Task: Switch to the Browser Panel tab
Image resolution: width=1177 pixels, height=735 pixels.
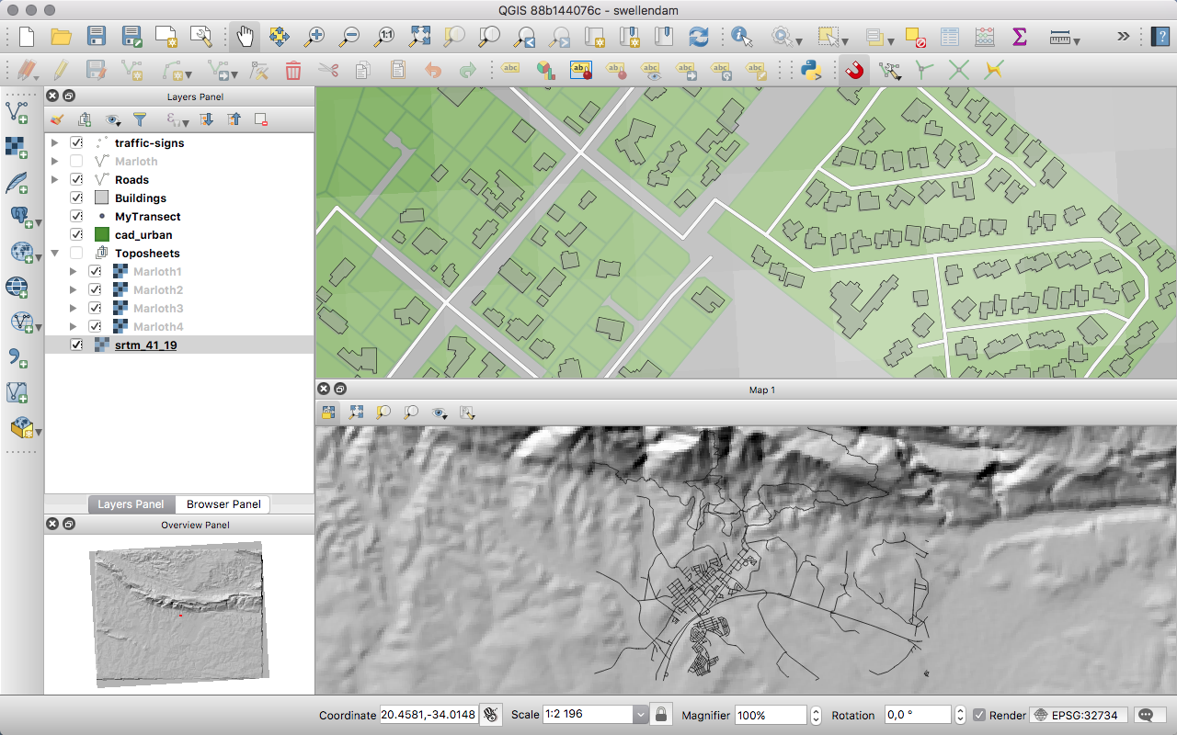Action: pos(223,504)
